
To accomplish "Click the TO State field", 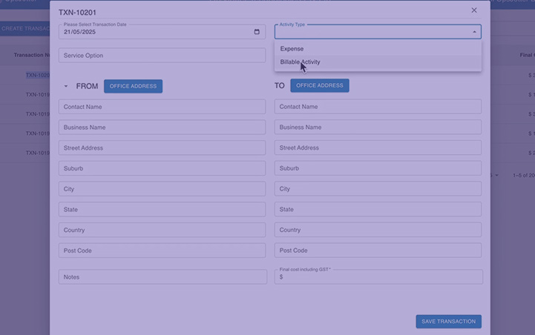I will click(x=378, y=210).
